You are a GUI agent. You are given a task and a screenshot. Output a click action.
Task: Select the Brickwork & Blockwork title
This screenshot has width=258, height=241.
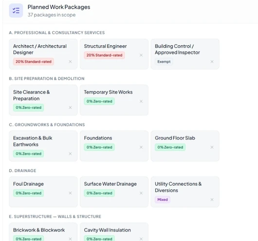pos(39,230)
